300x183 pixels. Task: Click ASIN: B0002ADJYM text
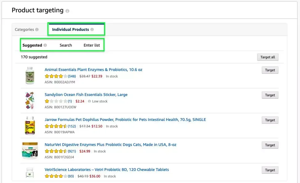[x=60, y=82]
